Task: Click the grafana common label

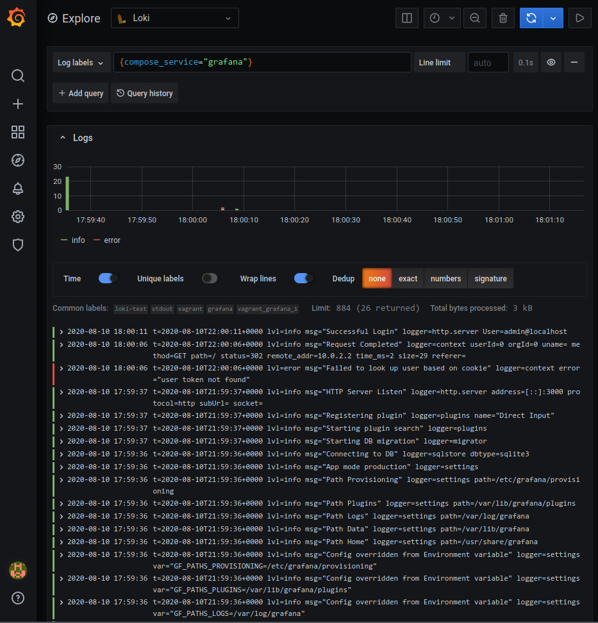Action: click(x=220, y=309)
